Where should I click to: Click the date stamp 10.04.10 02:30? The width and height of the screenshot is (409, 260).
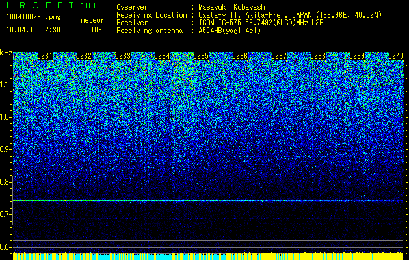33,30
